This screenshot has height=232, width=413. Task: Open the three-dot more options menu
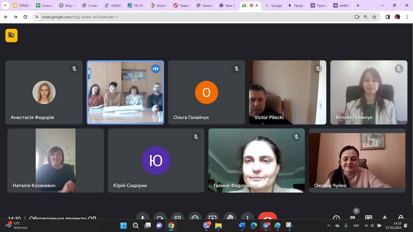pyautogui.click(x=247, y=218)
